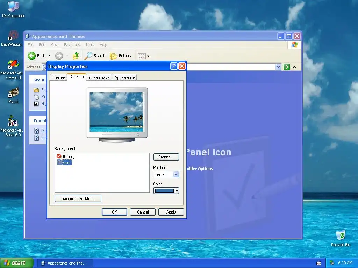Launch the Mypal browser shortcut

pyautogui.click(x=13, y=96)
